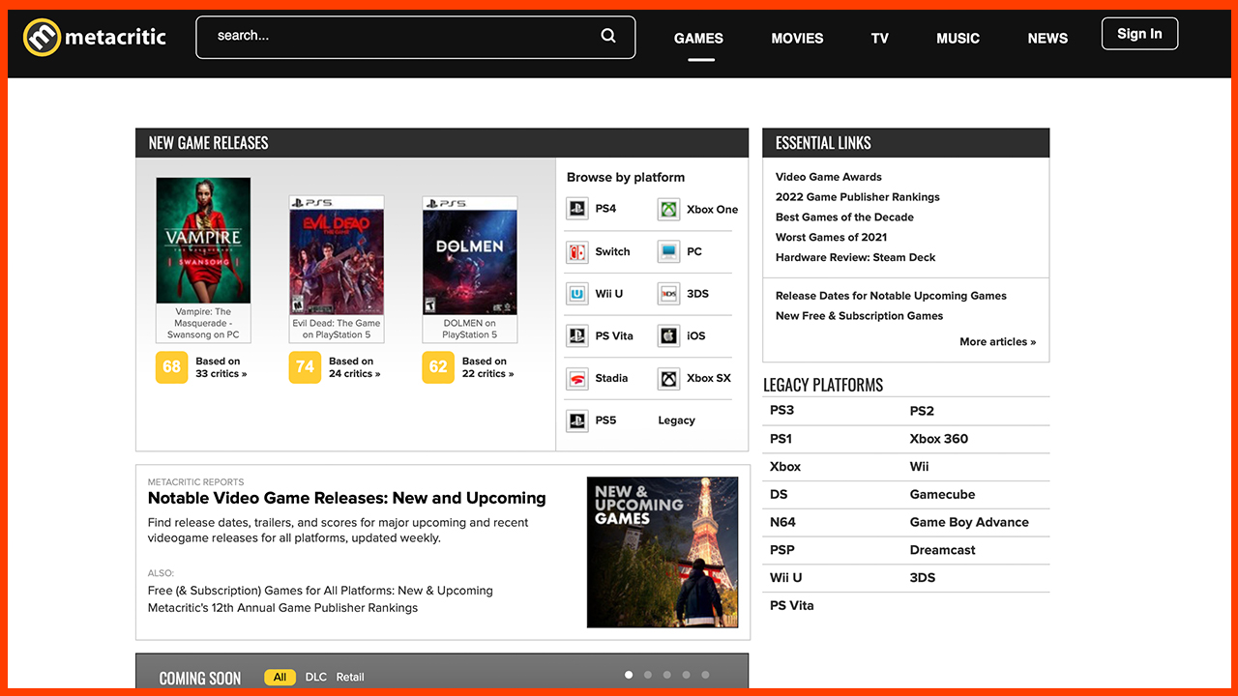Expand More articles in Essential Links
Image resolution: width=1238 pixels, height=696 pixels.
pyautogui.click(x=997, y=342)
